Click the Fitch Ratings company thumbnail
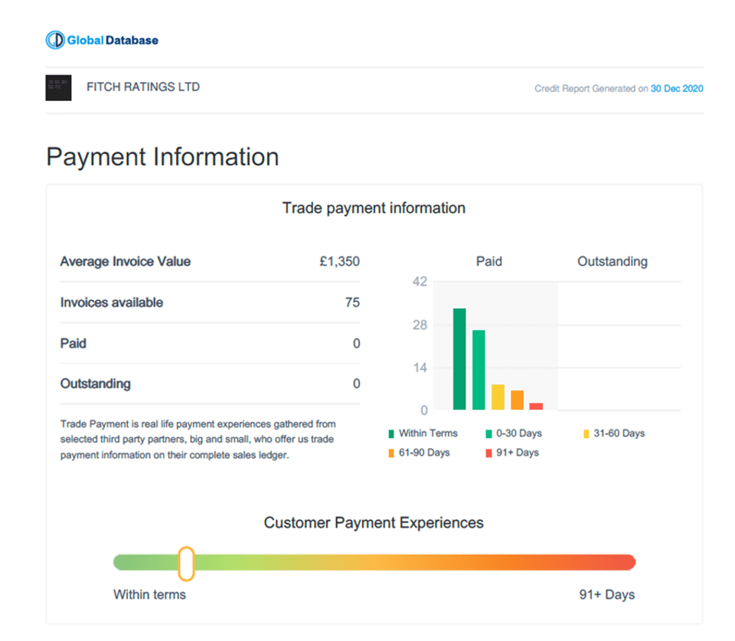The image size is (735, 641). [59, 88]
